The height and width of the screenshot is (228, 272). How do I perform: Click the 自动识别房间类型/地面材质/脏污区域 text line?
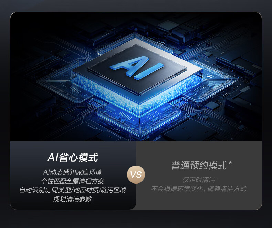point(72,190)
